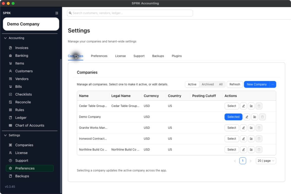Click the Selected button for Demo Company

point(233,117)
